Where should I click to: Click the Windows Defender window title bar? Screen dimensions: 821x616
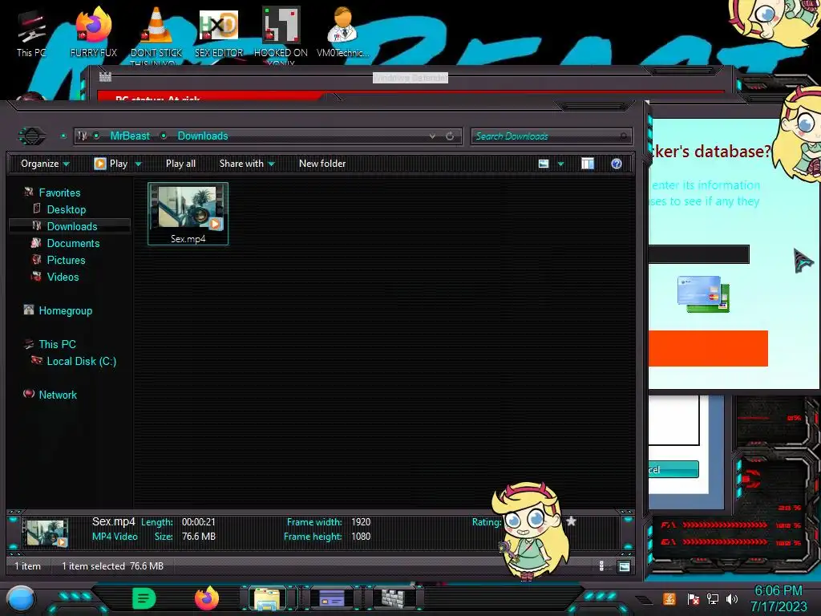[x=410, y=78]
